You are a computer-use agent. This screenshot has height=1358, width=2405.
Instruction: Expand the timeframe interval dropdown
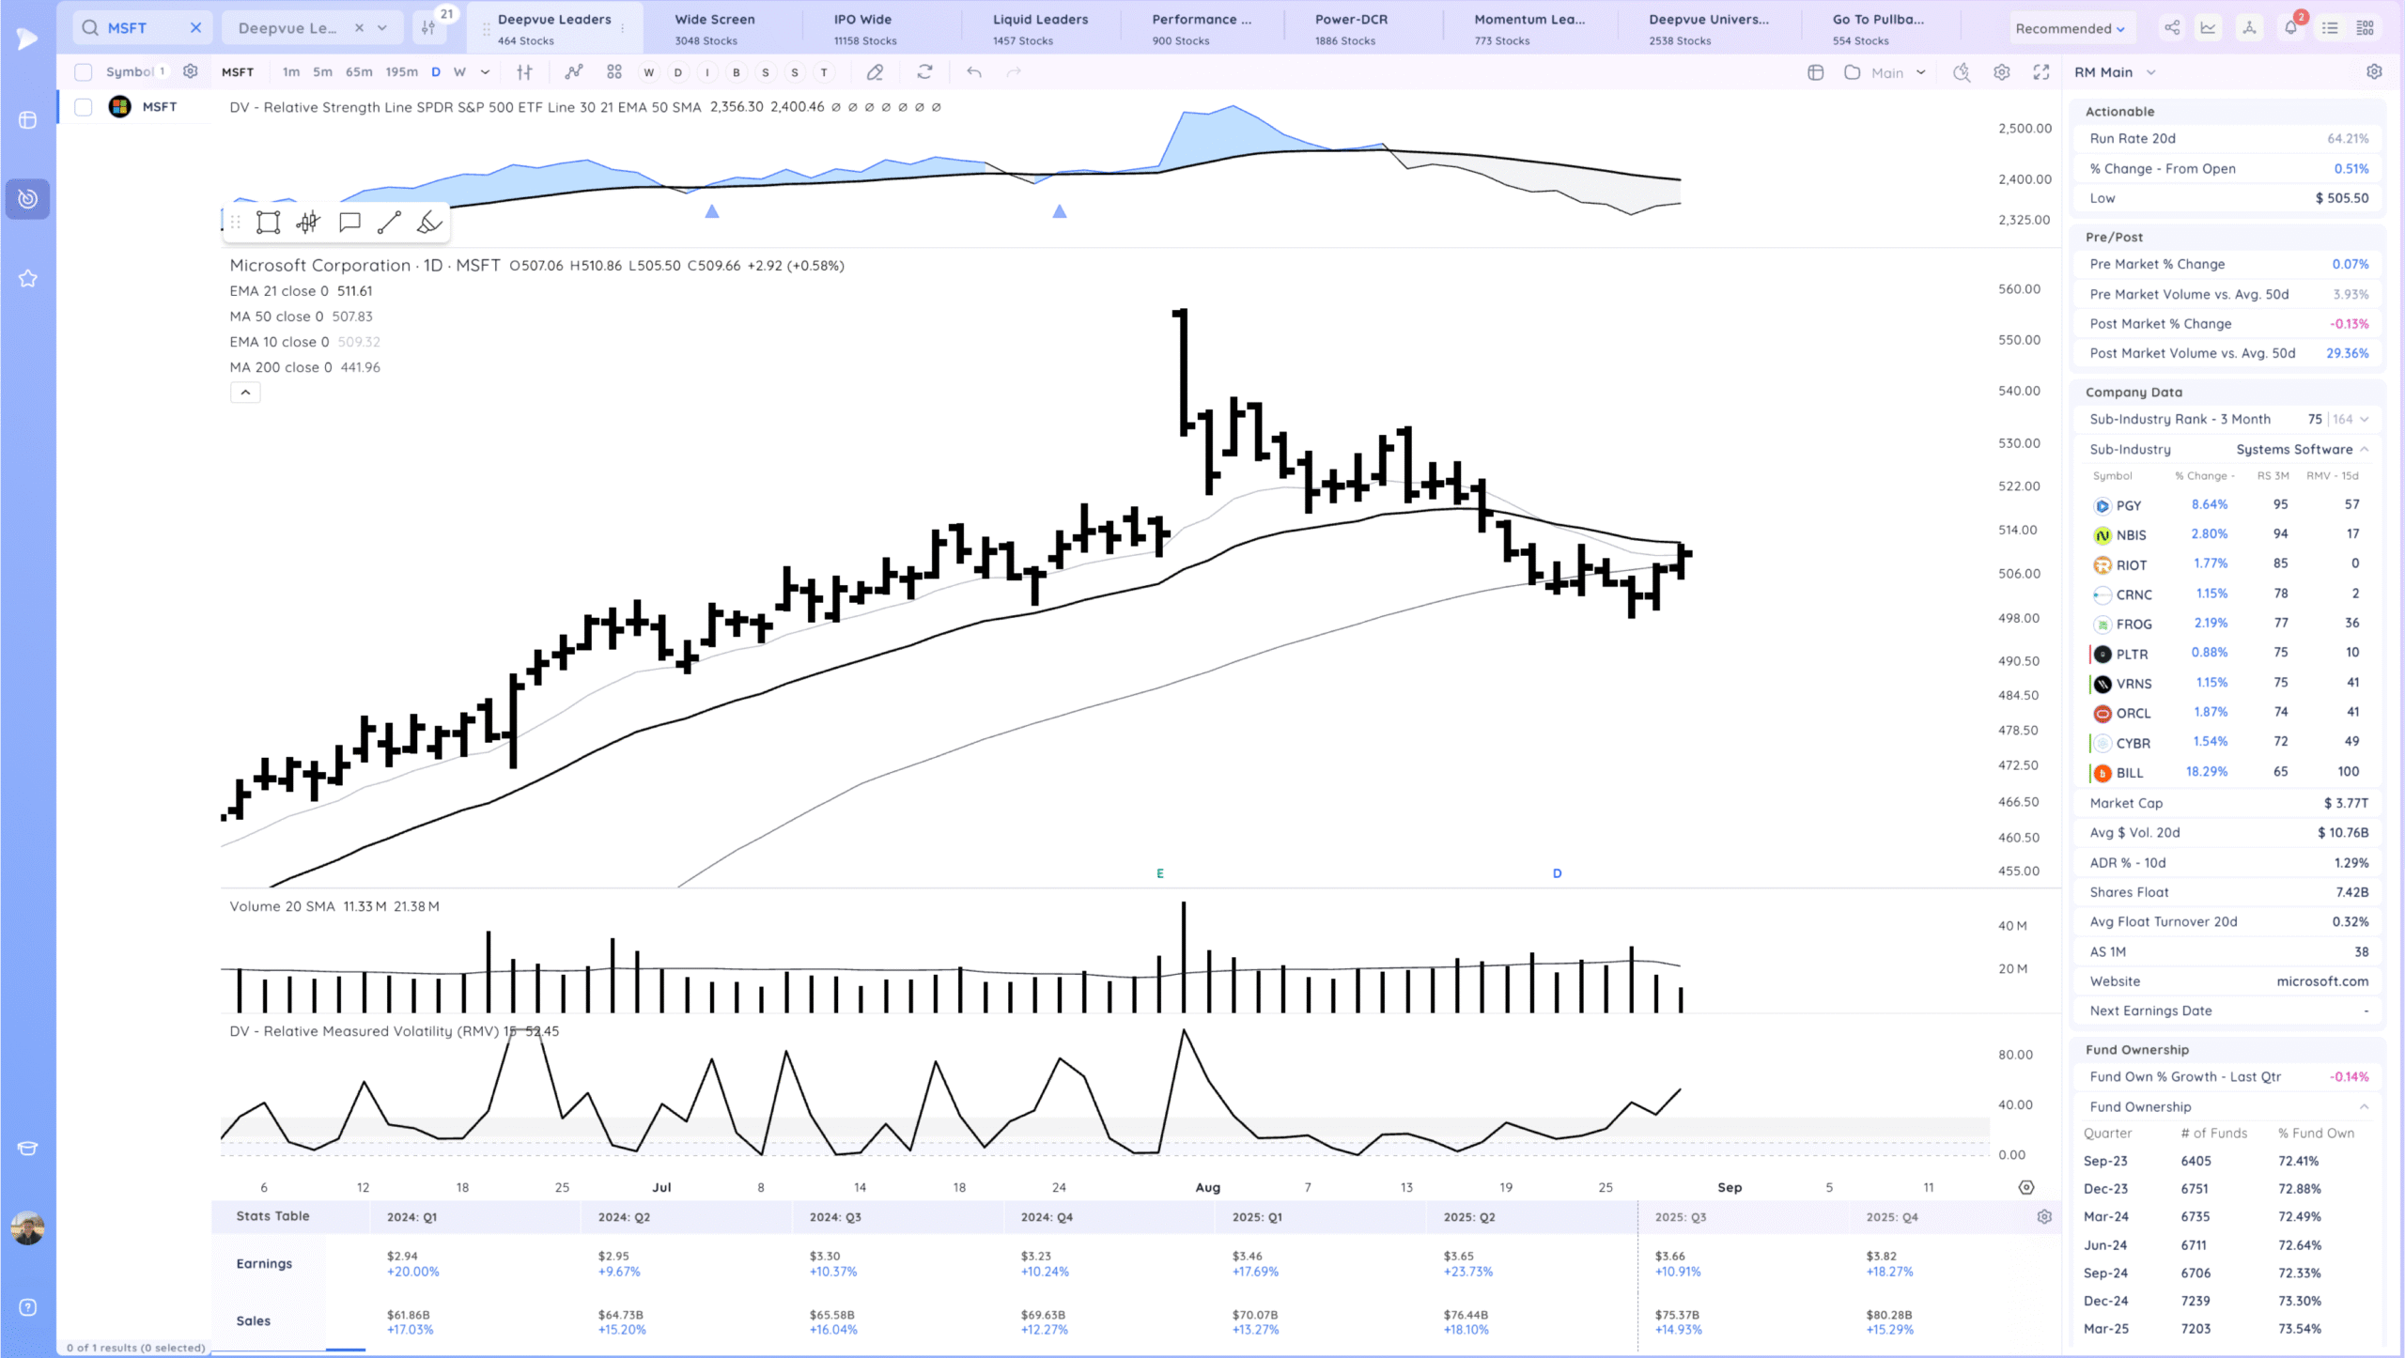(x=485, y=72)
